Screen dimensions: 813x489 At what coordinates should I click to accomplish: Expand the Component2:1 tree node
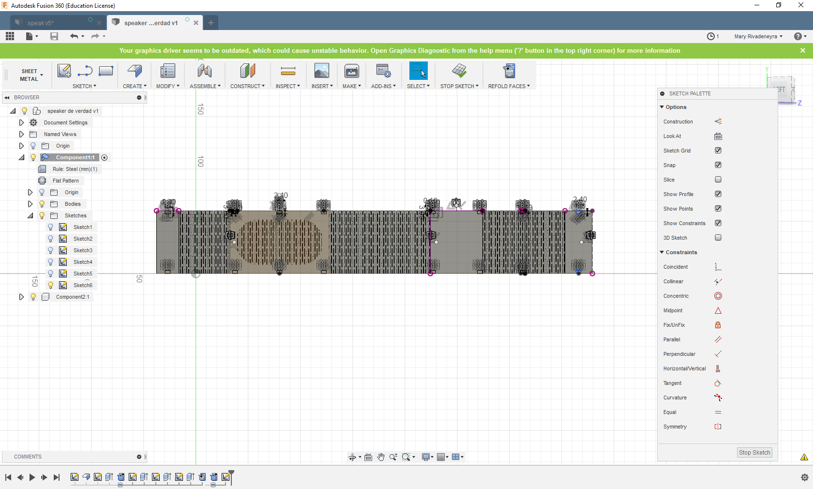click(x=21, y=297)
